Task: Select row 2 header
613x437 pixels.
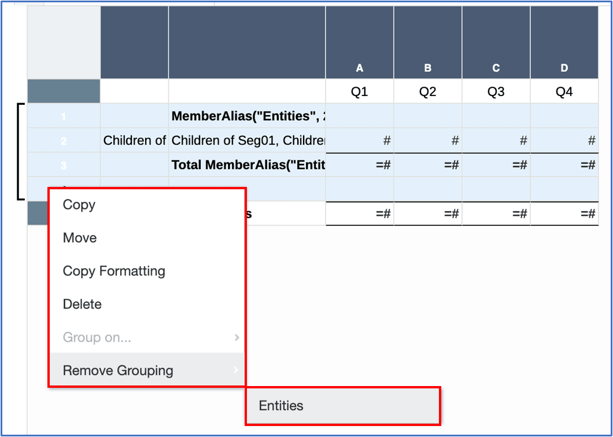Action: point(64,141)
